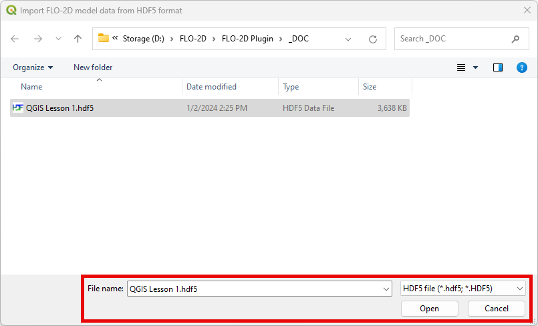Refresh the _DOC folder view
538x326 pixels.
373,39
